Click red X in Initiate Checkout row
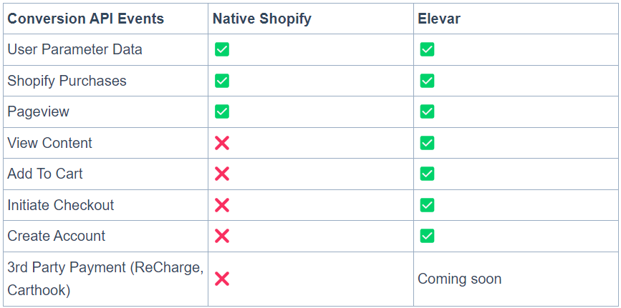621x308 pixels. 222,205
